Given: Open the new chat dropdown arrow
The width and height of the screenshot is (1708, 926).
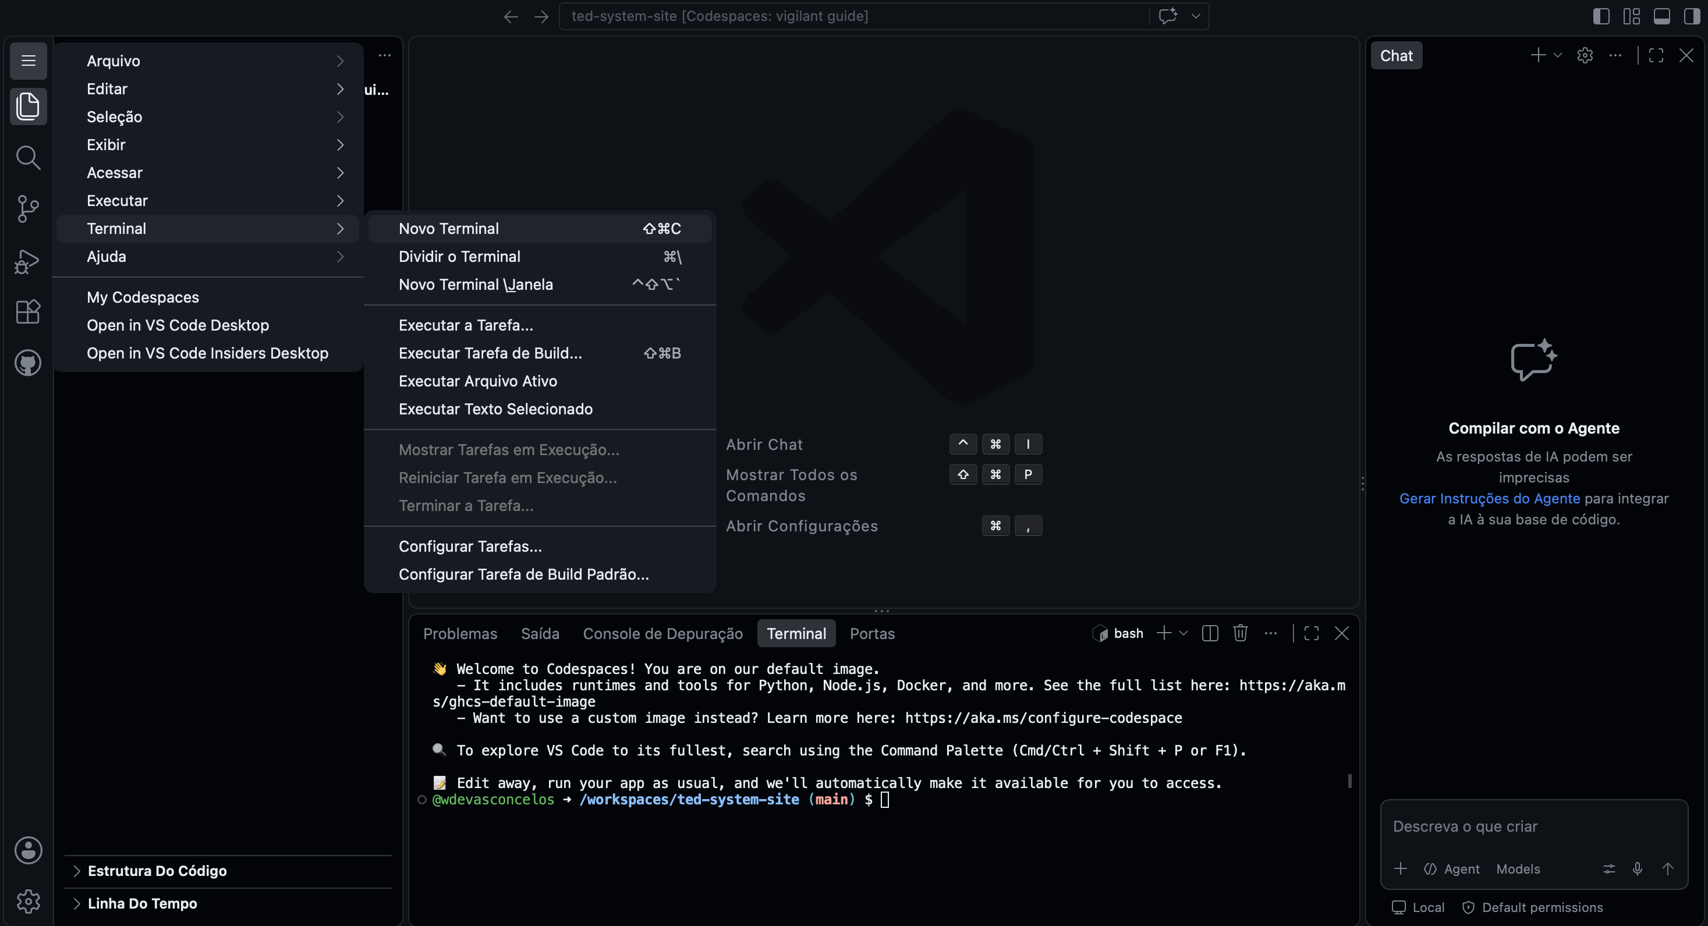Looking at the screenshot, I should tap(1557, 56).
